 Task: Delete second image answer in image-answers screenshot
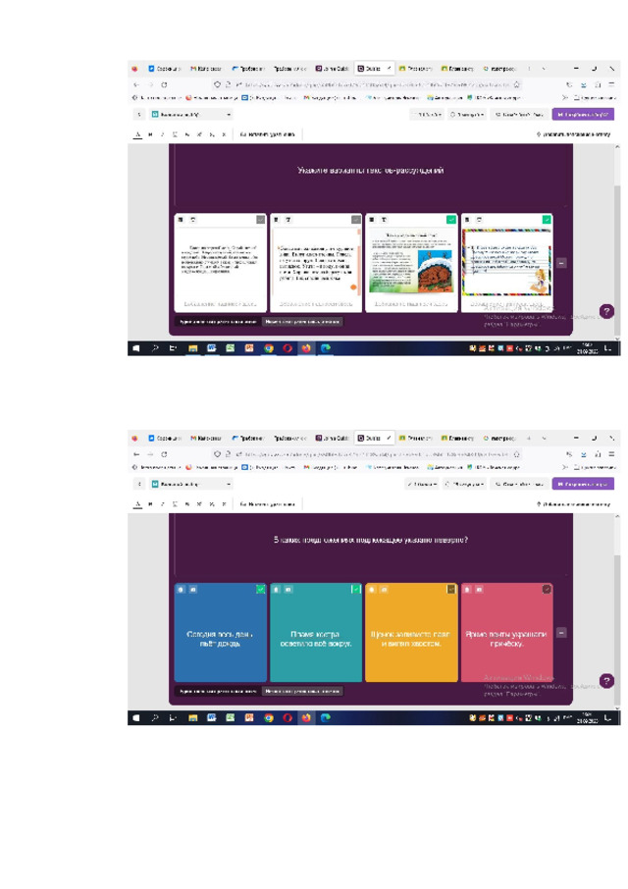(x=277, y=220)
